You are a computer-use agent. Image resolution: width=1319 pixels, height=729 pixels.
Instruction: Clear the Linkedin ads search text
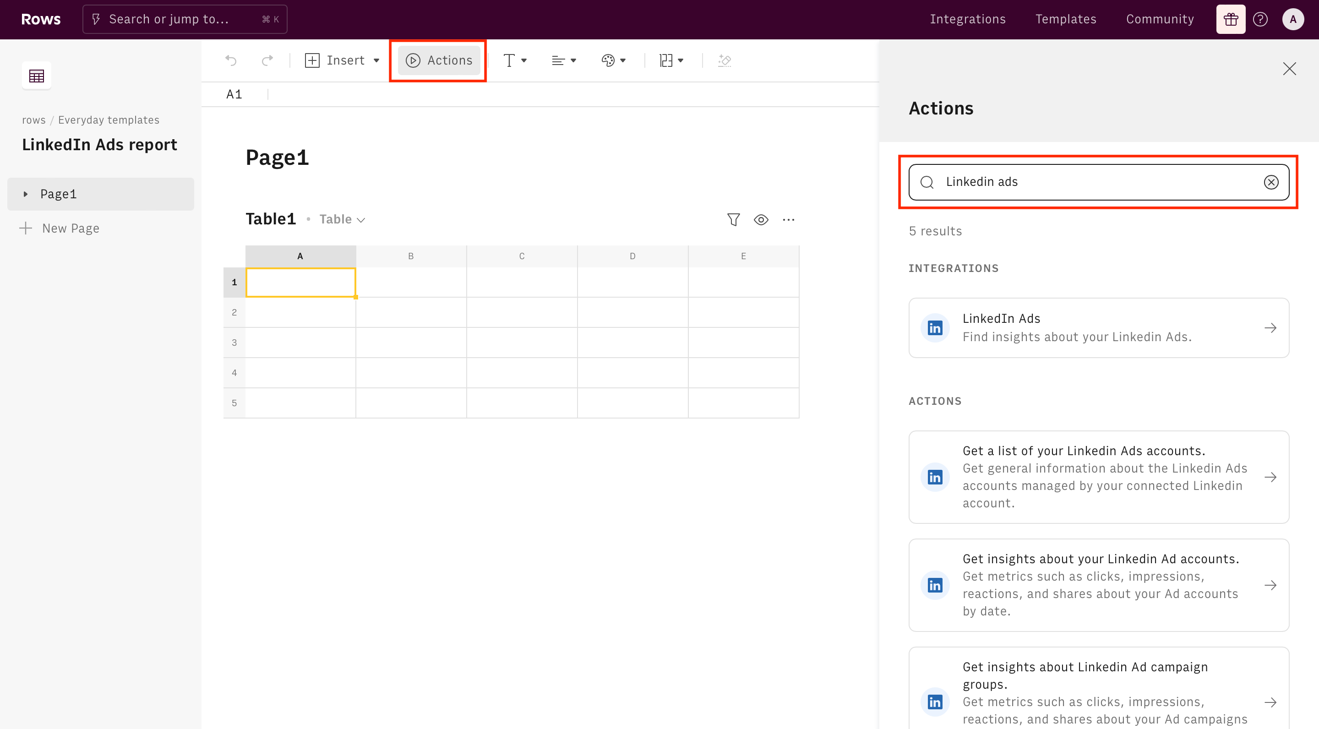(1271, 182)
